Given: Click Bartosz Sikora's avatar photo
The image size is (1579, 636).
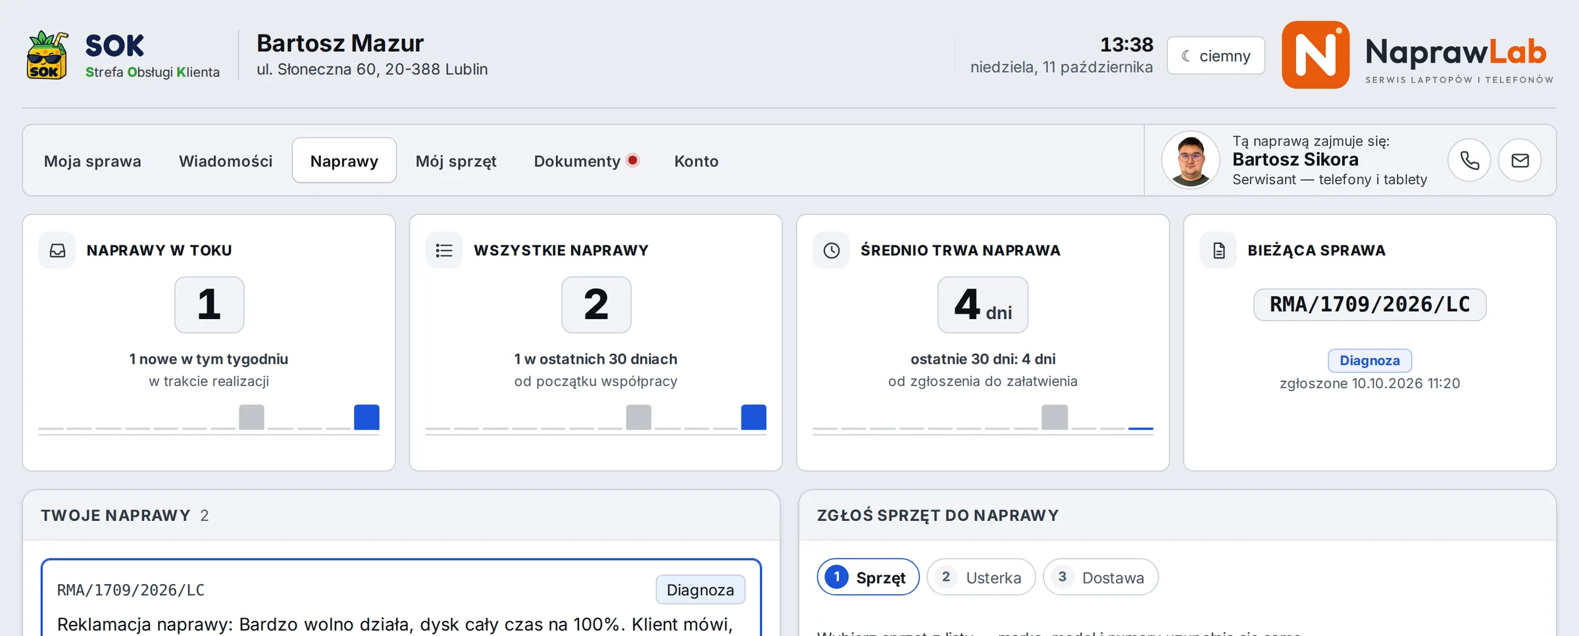Looking at the screenshot, I should 1190,160.
